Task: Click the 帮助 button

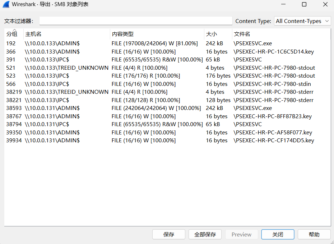Action: (314, 234)
